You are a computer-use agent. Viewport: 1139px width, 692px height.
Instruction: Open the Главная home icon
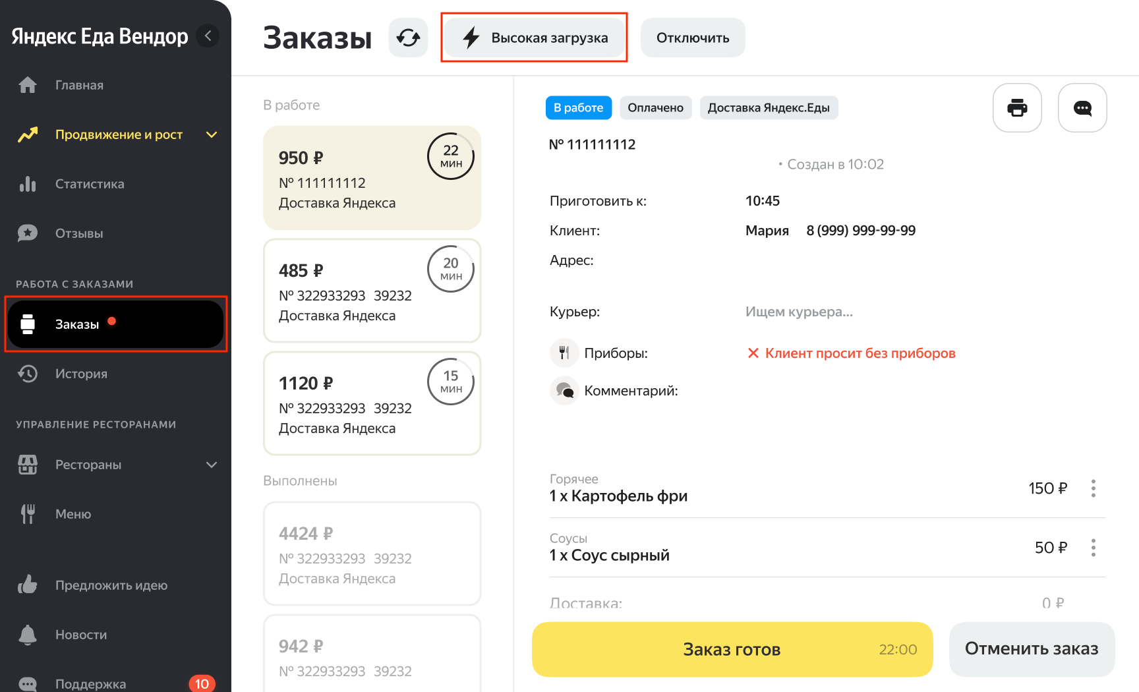[x=28, y=85]
